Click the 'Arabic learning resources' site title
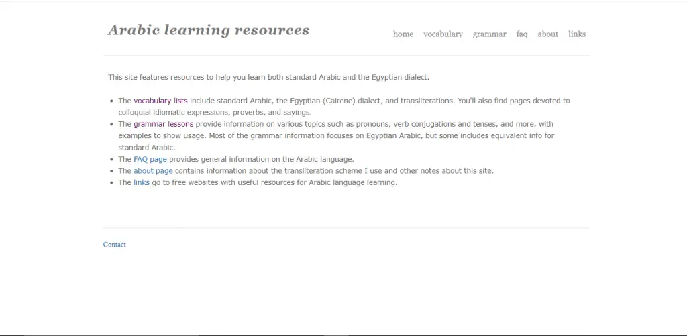Screen dimensions: 687x336 (x=208, y=30)
